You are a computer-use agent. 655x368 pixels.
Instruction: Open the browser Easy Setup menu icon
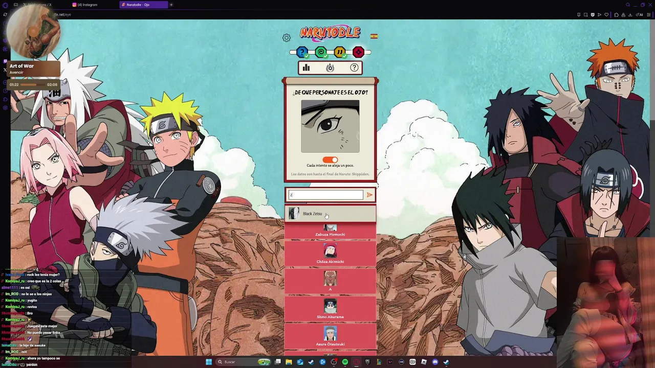(x=648, y=15)
